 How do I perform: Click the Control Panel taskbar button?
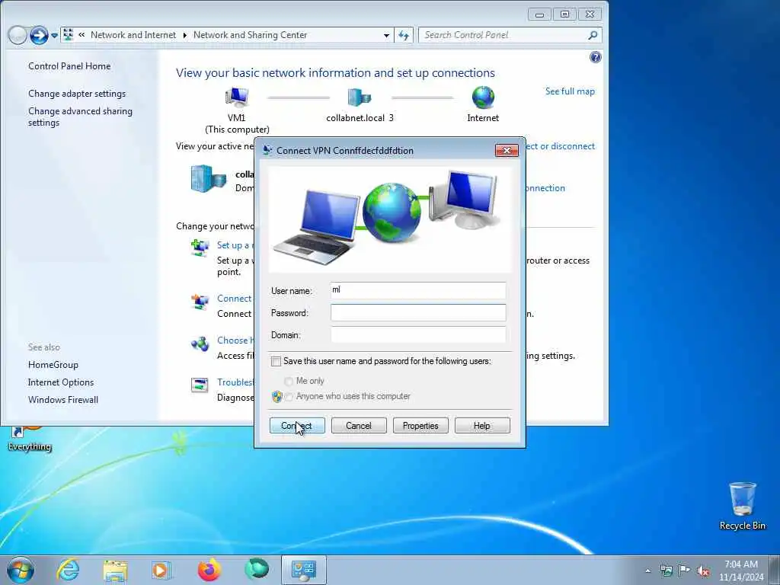tap(304, 570)
